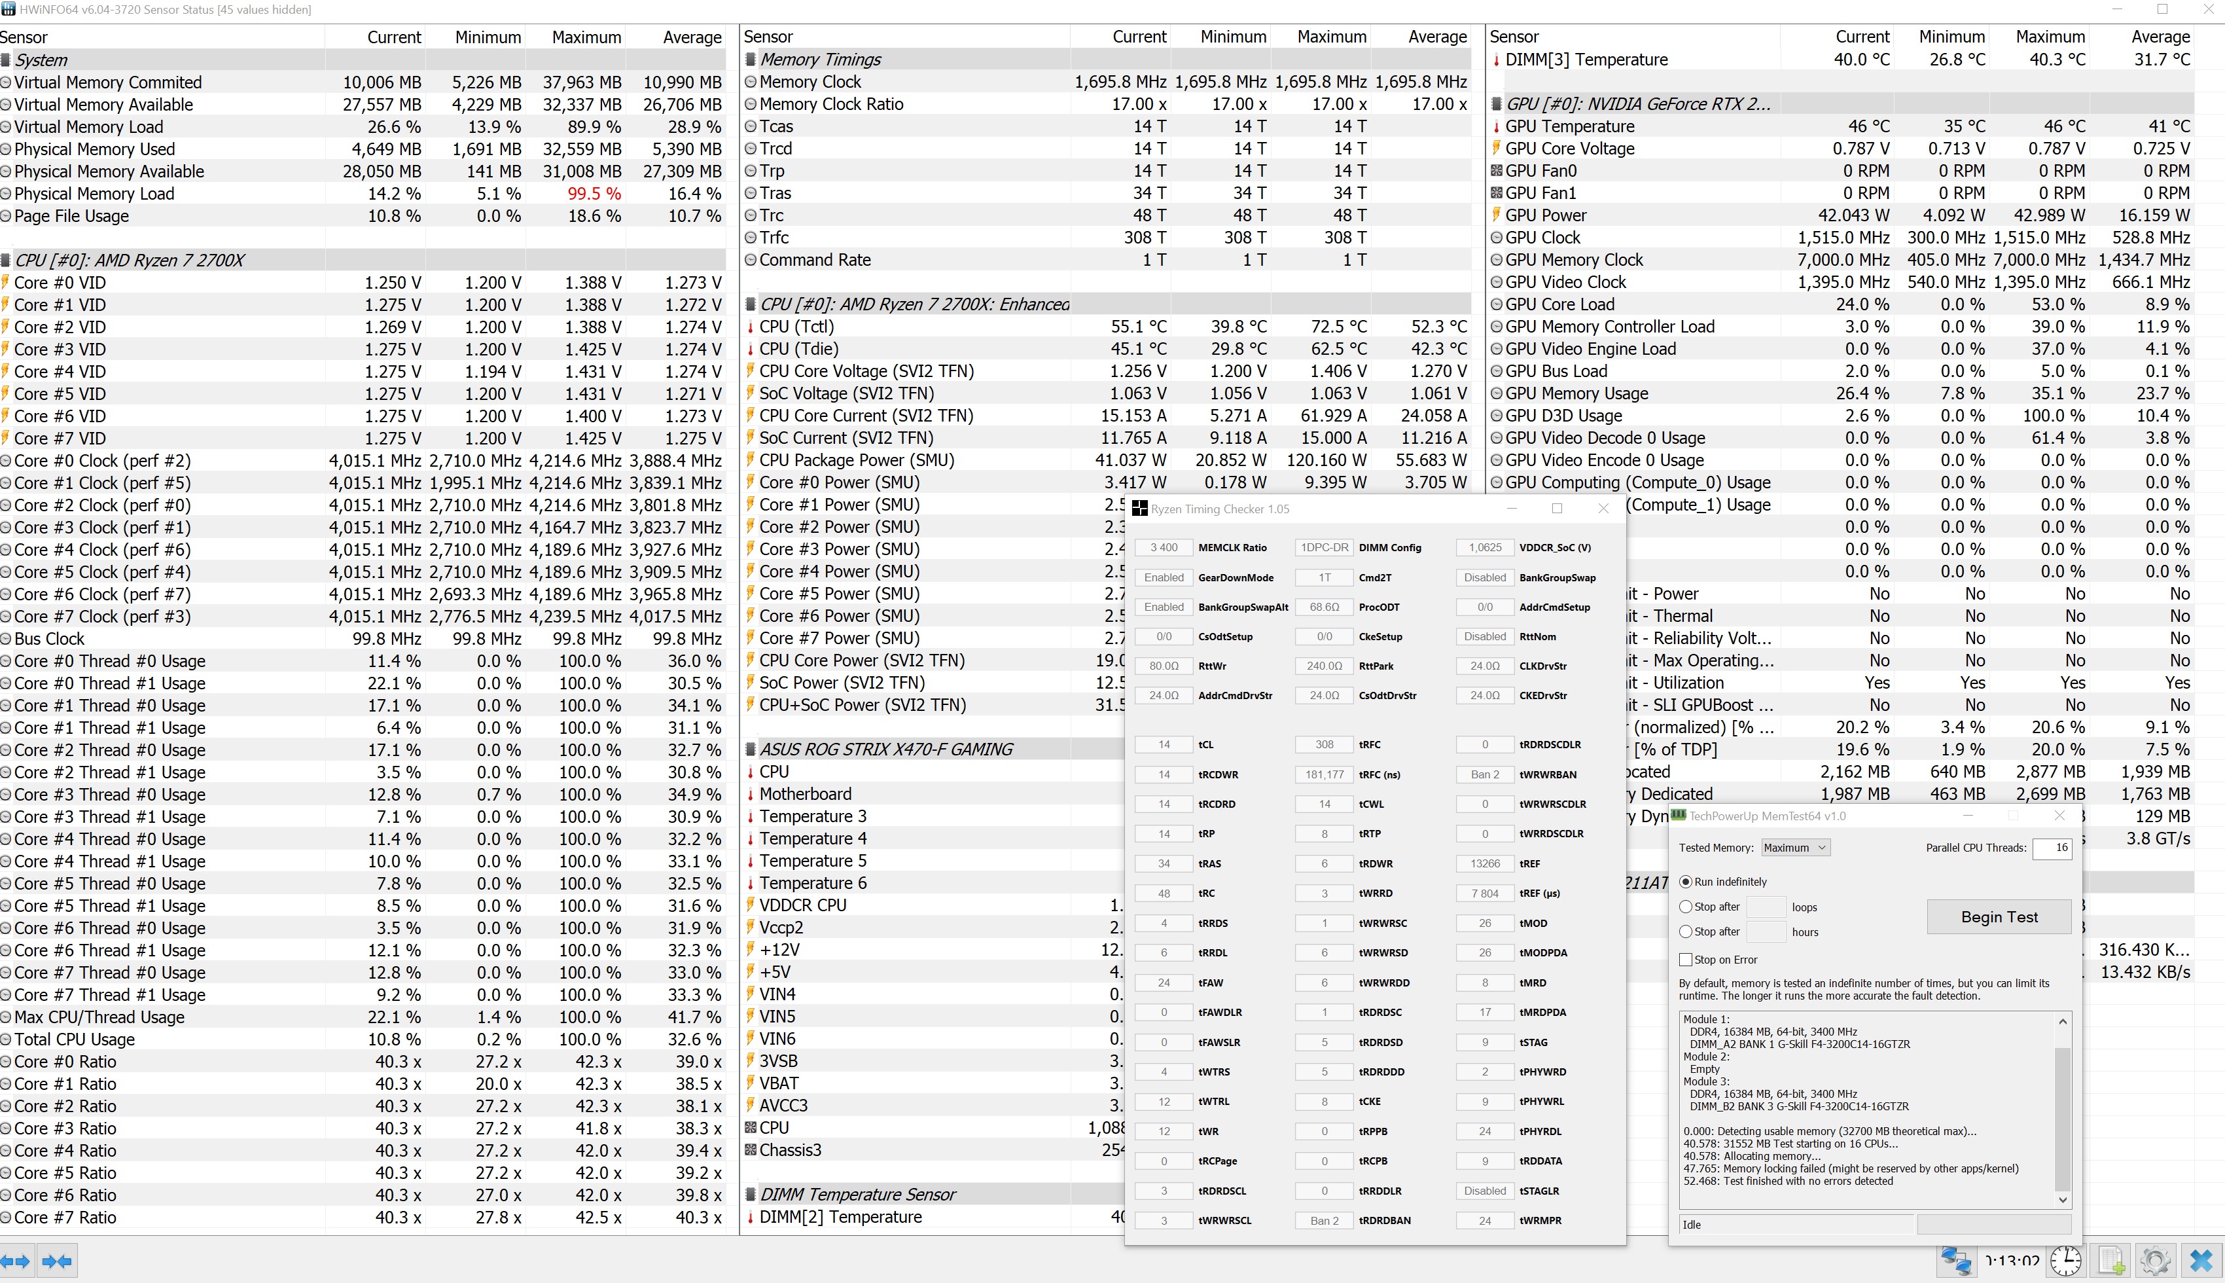
Task: Click the lightning icon beside Core #0 VID
Action: (5, 282)
